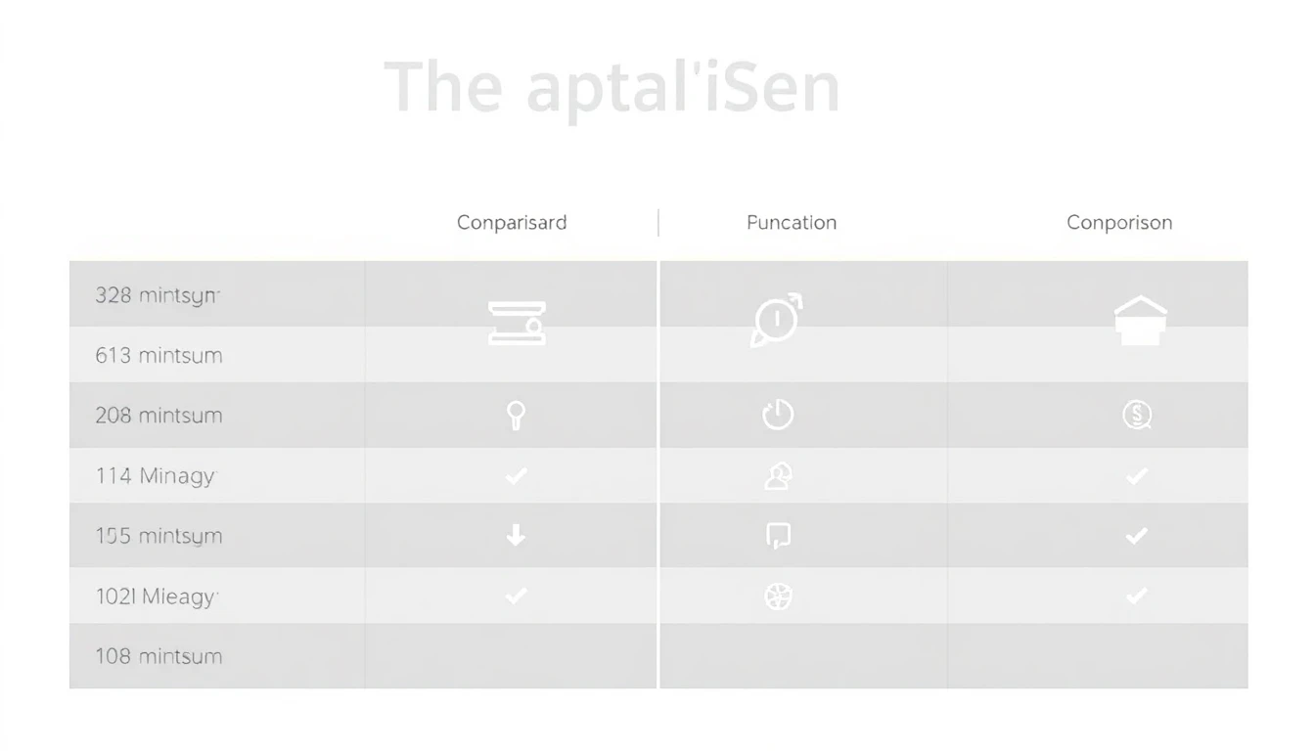
Task: Click the globe icon in 1021 Mieagy row
Action: pos(778,596)
